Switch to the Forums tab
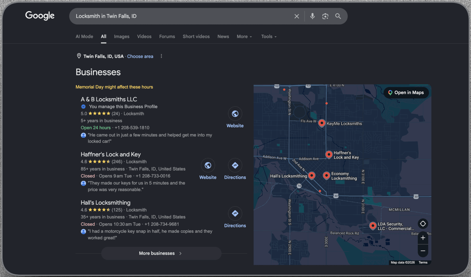Screen dimensions: 471x277 coord(167,36)
